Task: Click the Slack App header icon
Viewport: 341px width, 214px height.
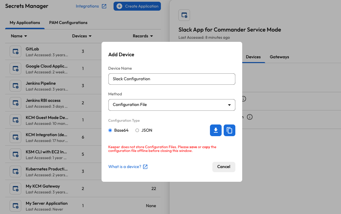Action: [x=184, y=15]
